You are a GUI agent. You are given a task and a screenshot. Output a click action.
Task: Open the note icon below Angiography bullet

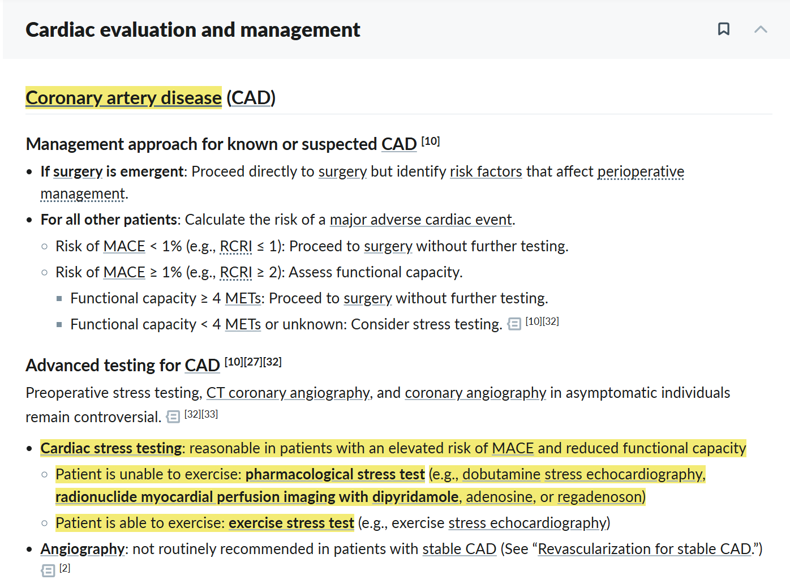pos(48,570)
